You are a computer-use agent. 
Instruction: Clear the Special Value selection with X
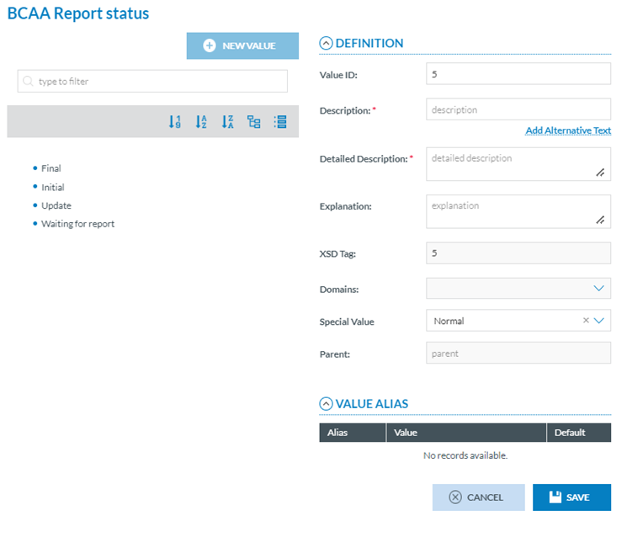[x=586, y=321]
